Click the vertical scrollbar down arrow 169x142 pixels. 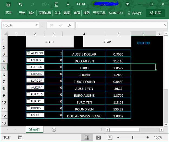click(x=166, y=124)
